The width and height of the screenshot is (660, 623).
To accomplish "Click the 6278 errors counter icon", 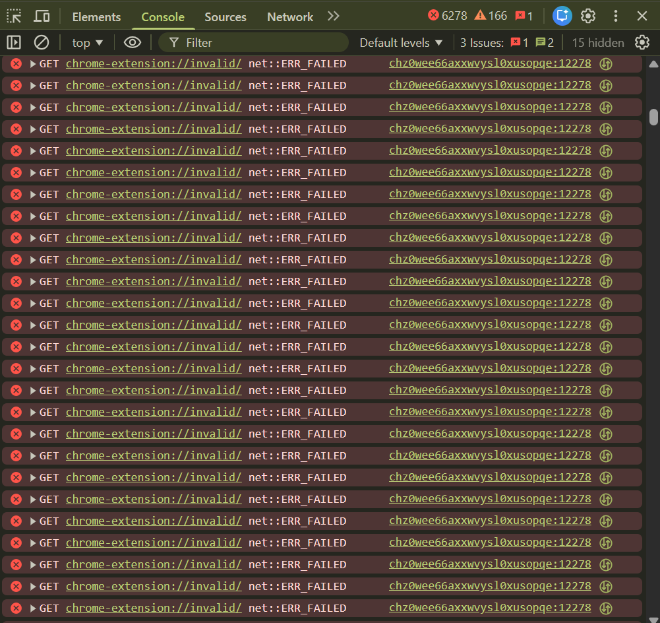I will pyautogui.click(x=433, y=16).
